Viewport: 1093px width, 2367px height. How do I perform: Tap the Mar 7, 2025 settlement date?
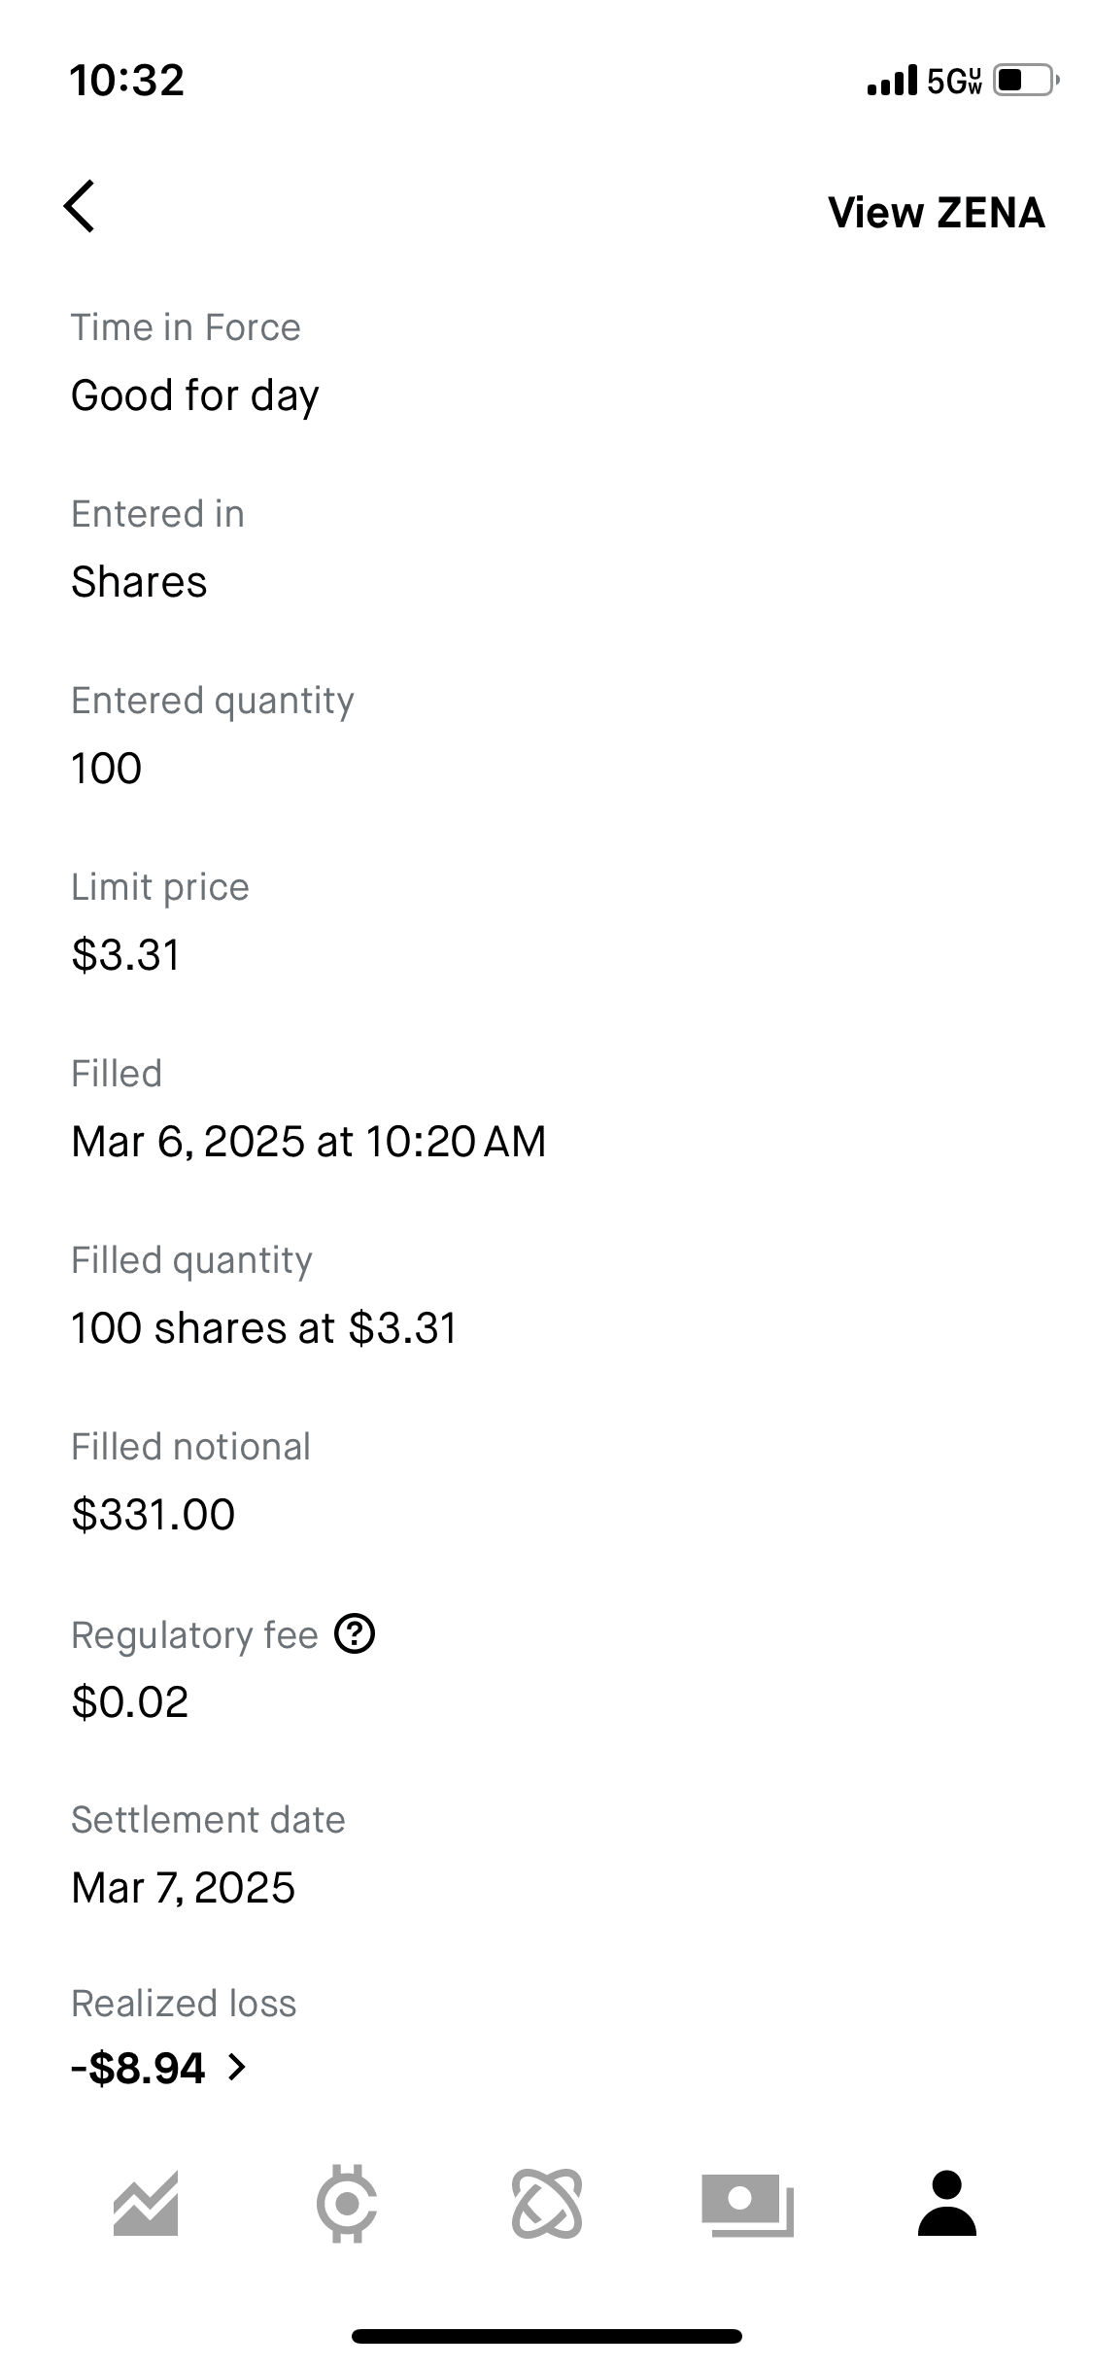click(x=183, y=1888)
